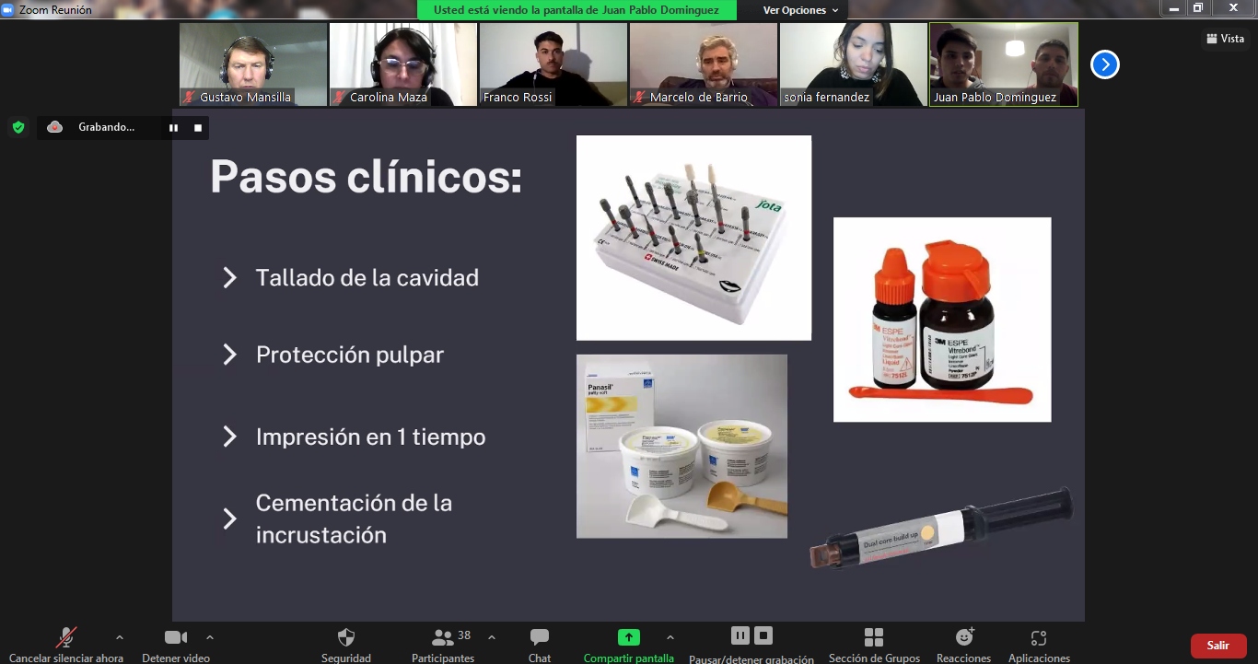Click the next participants arrow
This screenshot has width=1258, height=664.
pos(1103,64)
